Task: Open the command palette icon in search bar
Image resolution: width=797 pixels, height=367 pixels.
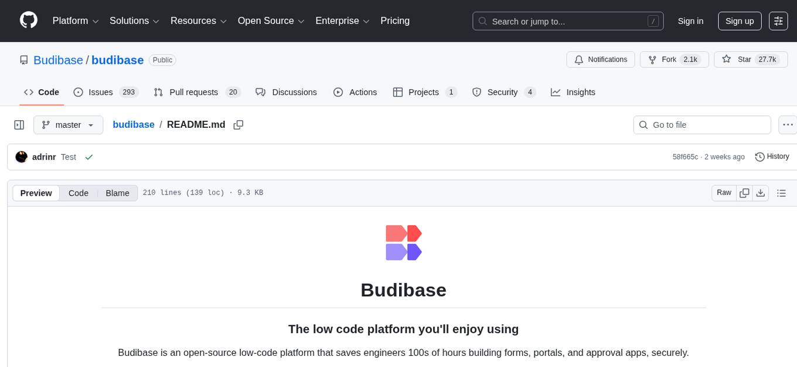Action: (653, 21)
